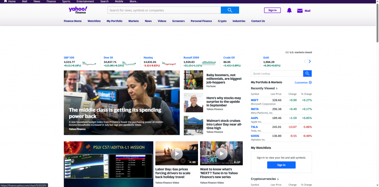Open Screeners in navigation
This screenshot has height=187, width=379.
point(178,21)
